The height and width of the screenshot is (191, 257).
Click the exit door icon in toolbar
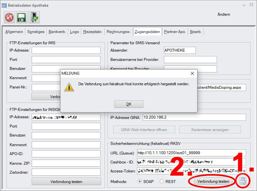point(34,18)
